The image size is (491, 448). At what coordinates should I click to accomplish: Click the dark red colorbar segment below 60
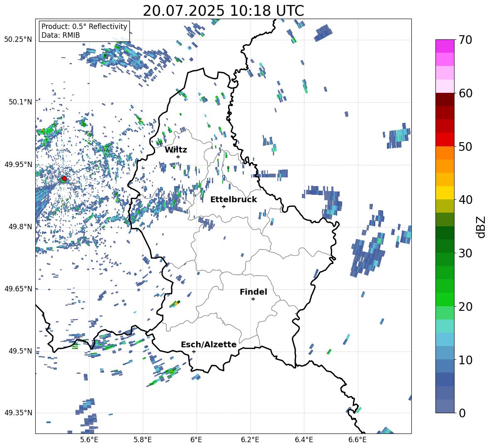445,99
